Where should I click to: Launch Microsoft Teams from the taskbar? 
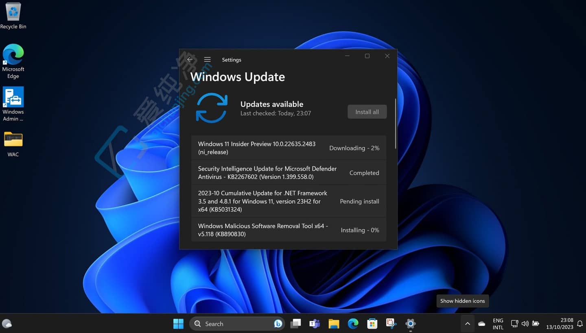314,323
